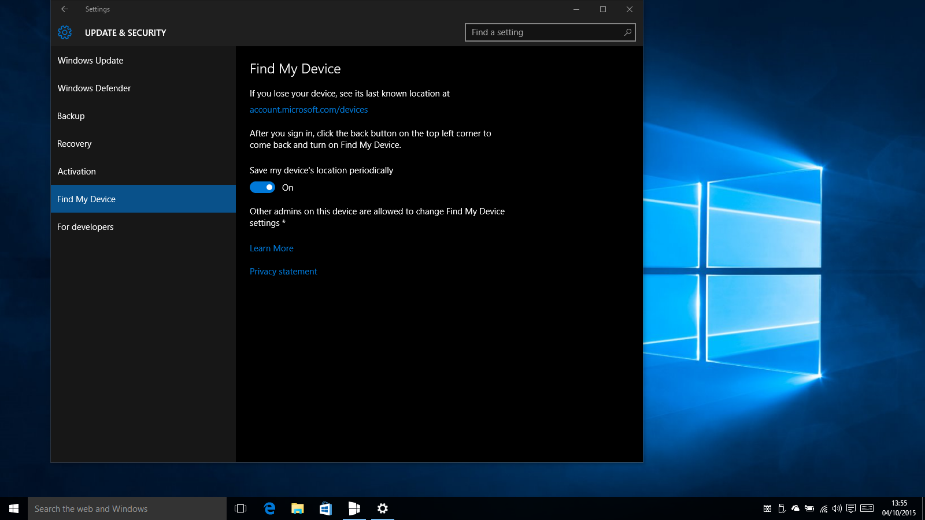
Task: Click the UPDATE & SECURITY header text
Action: coord(125,33)
